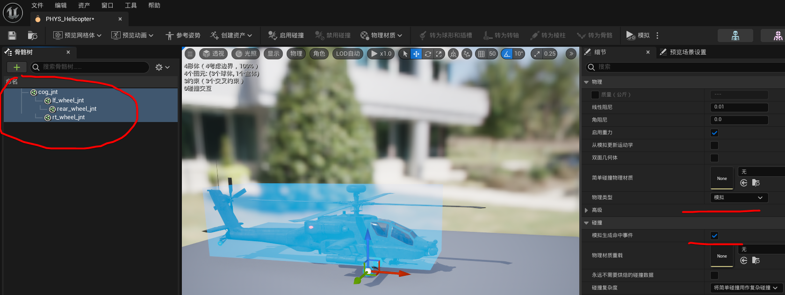Image resolution: width=785 pixels, height=295 pixels.
Task: Click 转为转轴 constraint button
Action: click(501, 36)
